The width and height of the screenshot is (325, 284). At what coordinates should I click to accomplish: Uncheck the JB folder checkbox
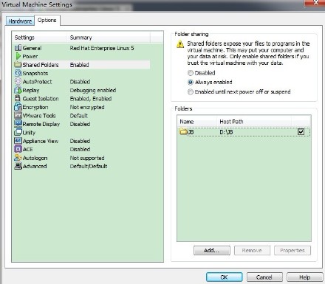click(301, 132)
